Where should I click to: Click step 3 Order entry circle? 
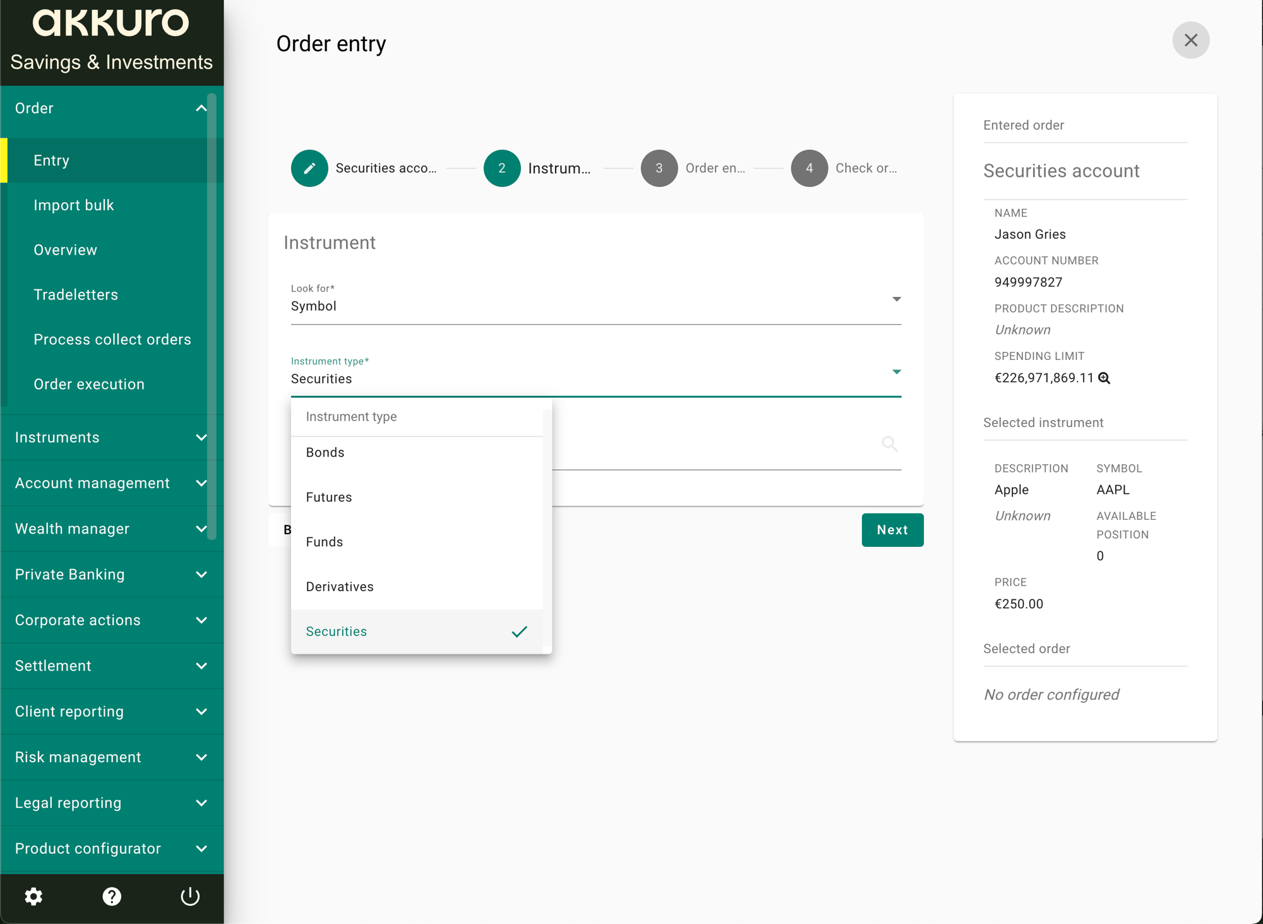coord(659,168)
